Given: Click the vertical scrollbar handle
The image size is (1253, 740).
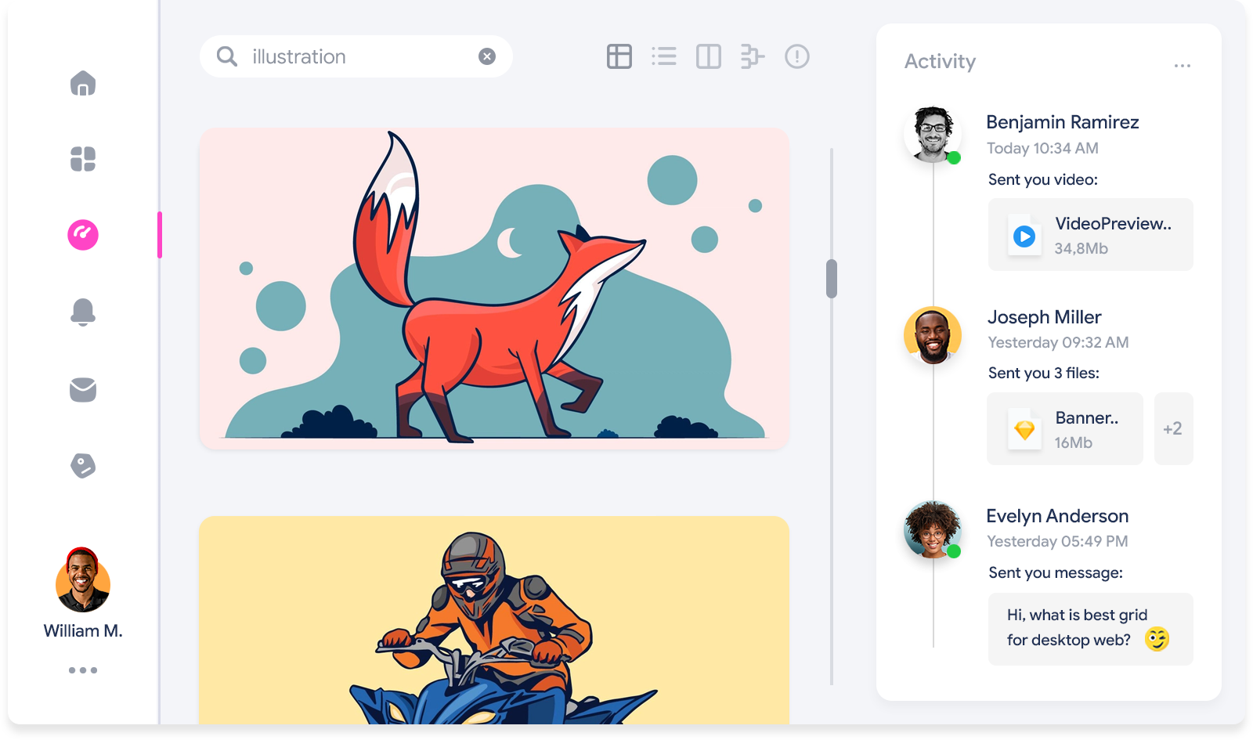Looking at the screenshot, I should click(x=832, y=279).
